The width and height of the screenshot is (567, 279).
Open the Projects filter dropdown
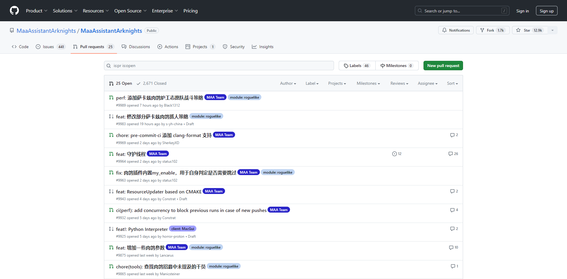tap(337, 83)
